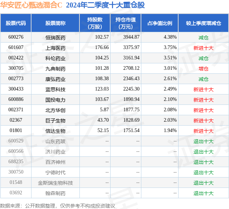This screenshot has width=229, height=209.
Task: Select stock name 翰森制药
Action: point(55,193)
